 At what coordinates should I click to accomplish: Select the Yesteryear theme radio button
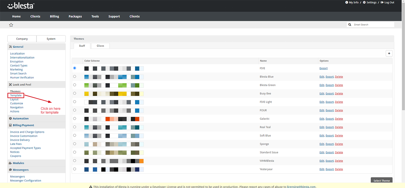pyautogui.click(x=75, y=169)
